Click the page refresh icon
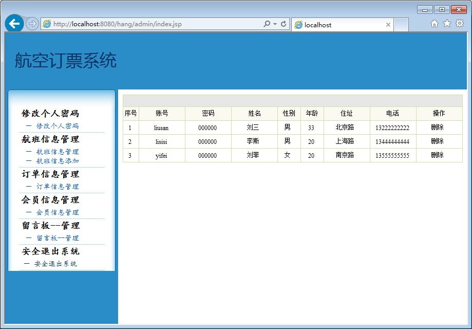 pos(284,24)
